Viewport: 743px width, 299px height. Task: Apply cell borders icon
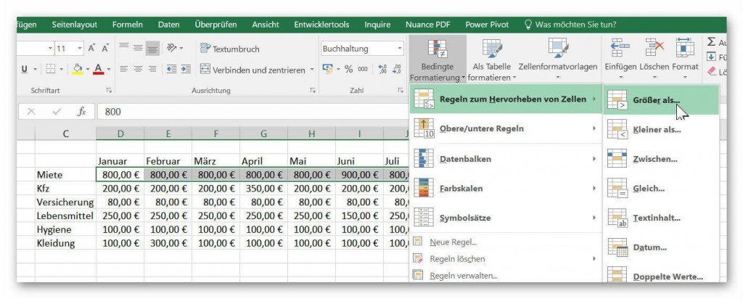tap(52, 70)
